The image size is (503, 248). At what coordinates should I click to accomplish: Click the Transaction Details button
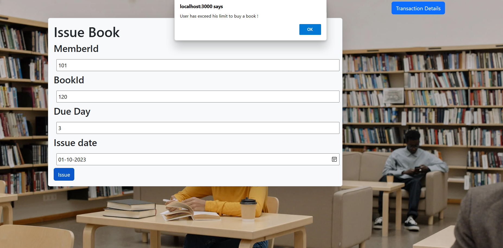click(x=418, y=8)
